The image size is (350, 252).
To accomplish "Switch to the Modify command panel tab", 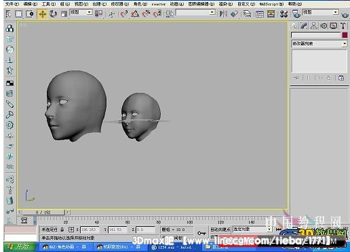I will 304,26.
